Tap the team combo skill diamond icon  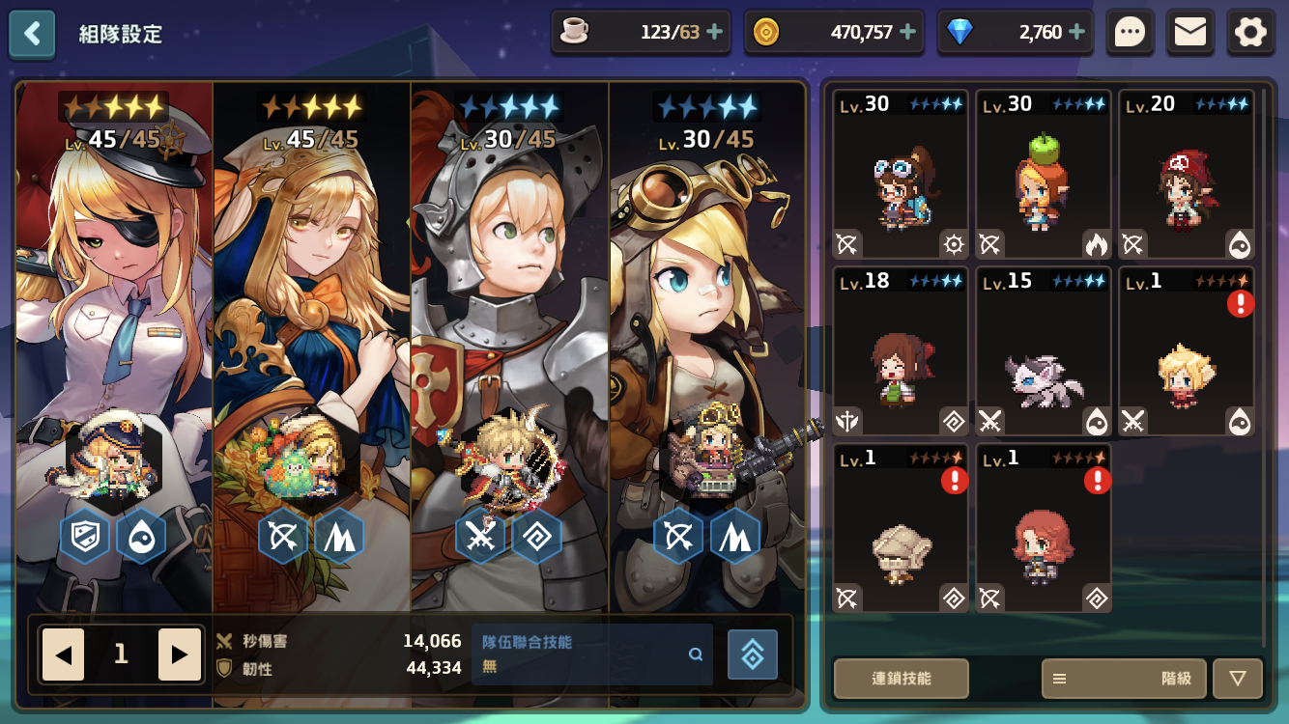(753, 654)
